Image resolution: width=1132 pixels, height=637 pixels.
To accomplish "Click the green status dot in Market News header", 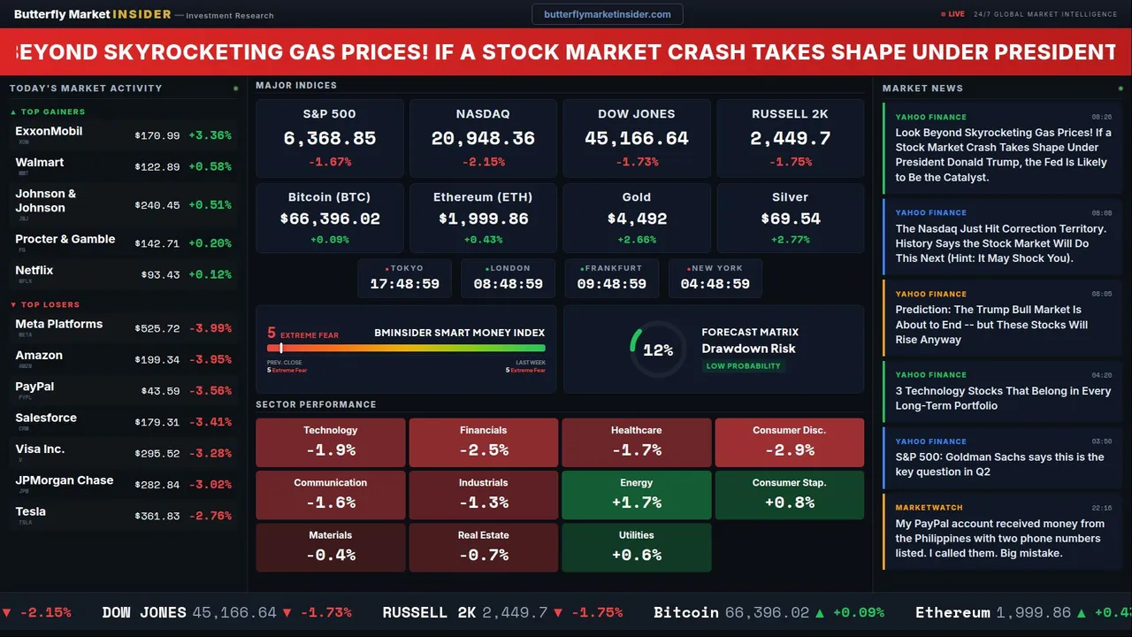I will point(1119,88).
